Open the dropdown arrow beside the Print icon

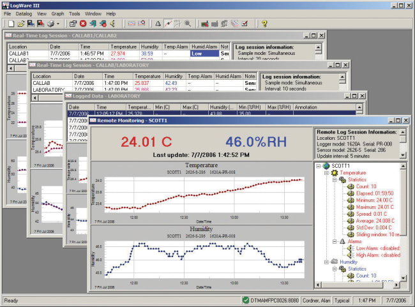[57, 24]
